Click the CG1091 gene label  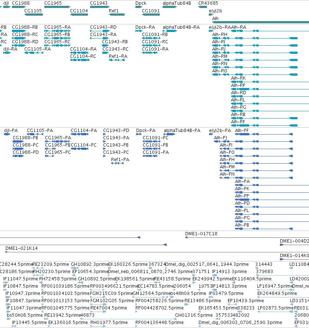tap(151, 11)
